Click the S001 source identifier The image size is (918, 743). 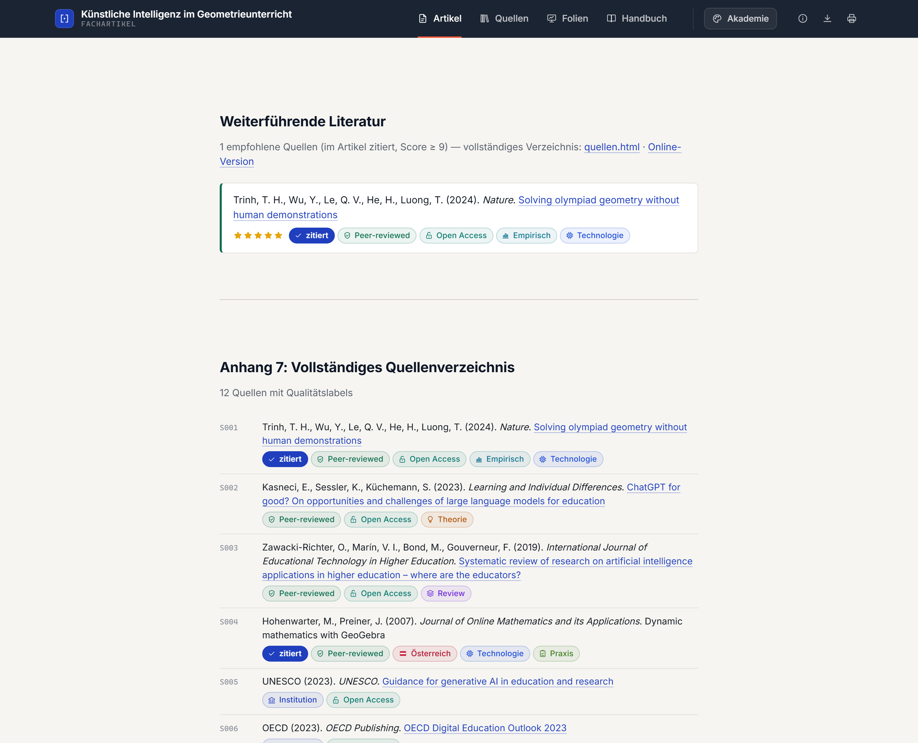point(229,428)
